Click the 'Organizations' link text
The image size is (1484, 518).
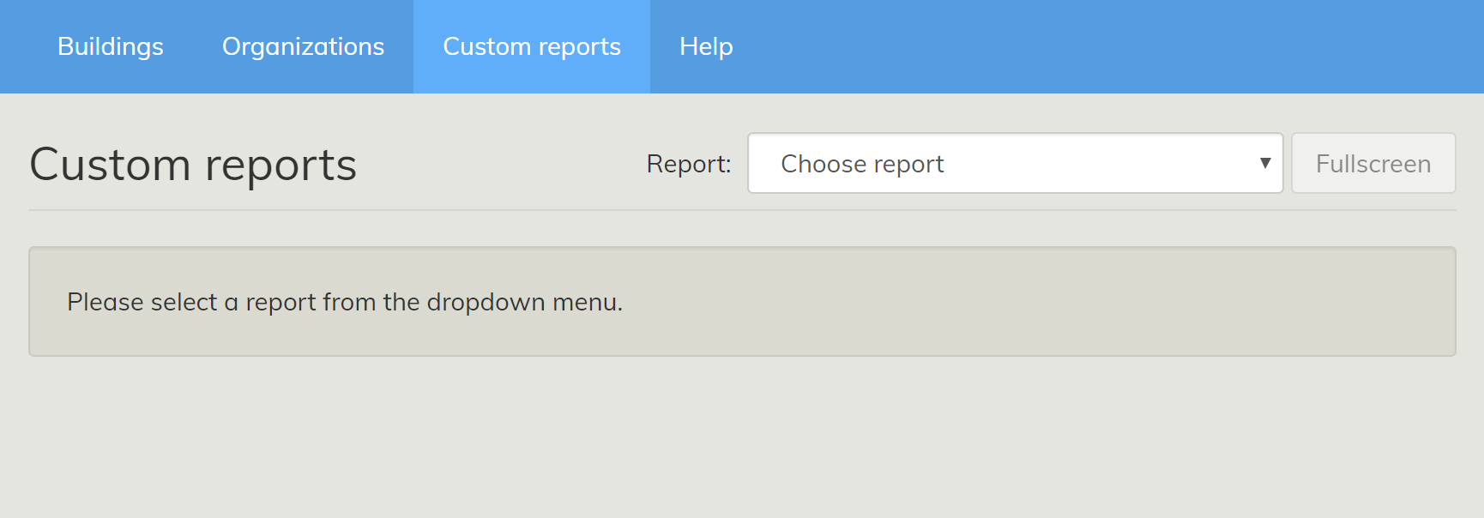point(303,46)
